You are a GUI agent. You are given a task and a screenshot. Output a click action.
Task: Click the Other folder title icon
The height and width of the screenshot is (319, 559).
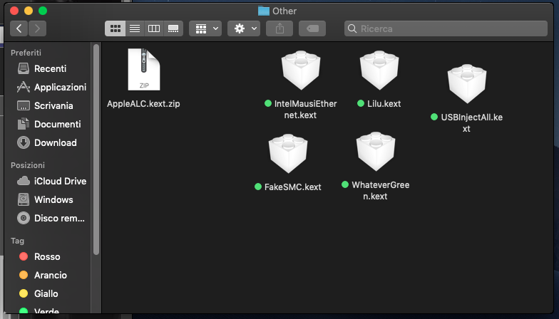click(264, 11)
